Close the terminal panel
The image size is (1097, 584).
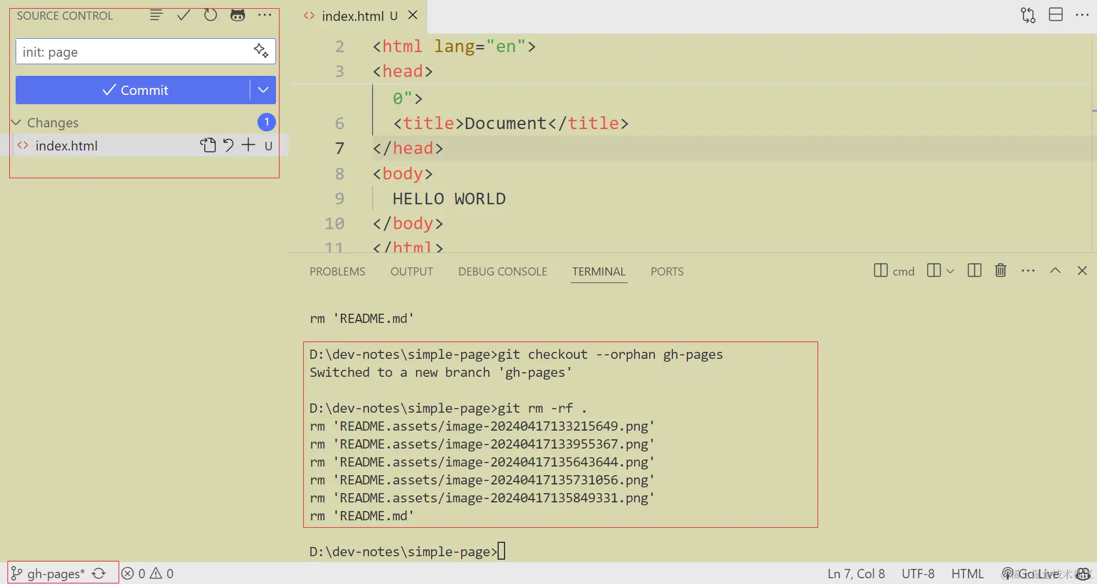1082,271
